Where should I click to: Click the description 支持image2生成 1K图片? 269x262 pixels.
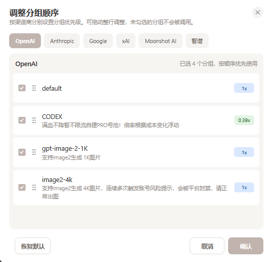(71, 157)
